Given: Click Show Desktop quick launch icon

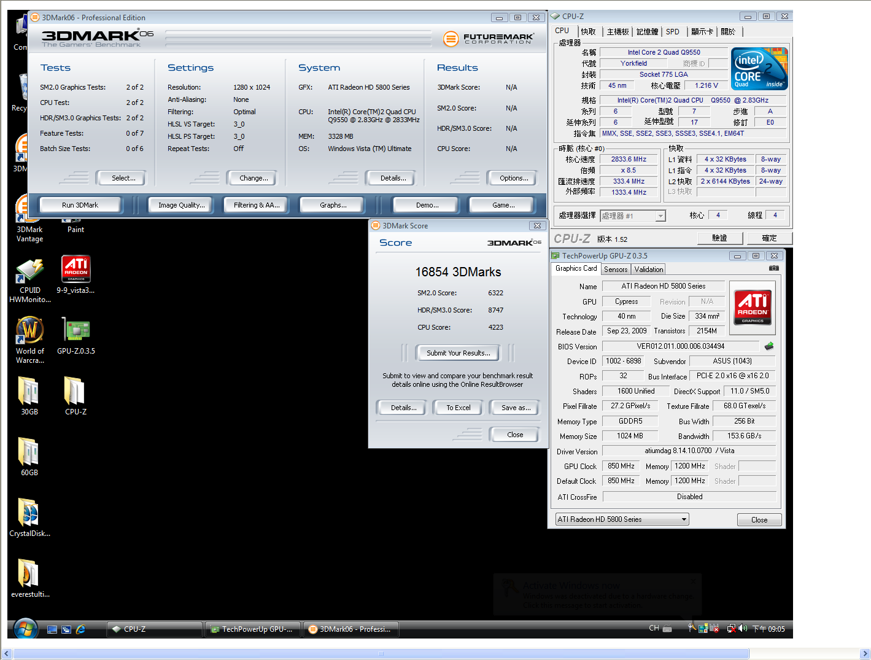Looking at the screenshot, I should 52,629.
